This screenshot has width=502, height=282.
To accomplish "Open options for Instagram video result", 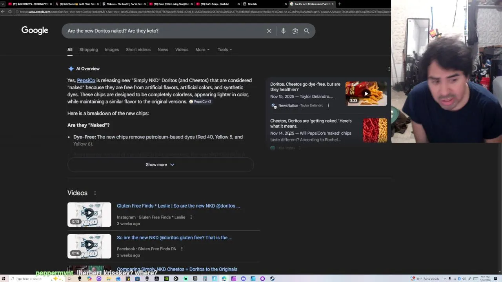I will [x=191, y=217].
